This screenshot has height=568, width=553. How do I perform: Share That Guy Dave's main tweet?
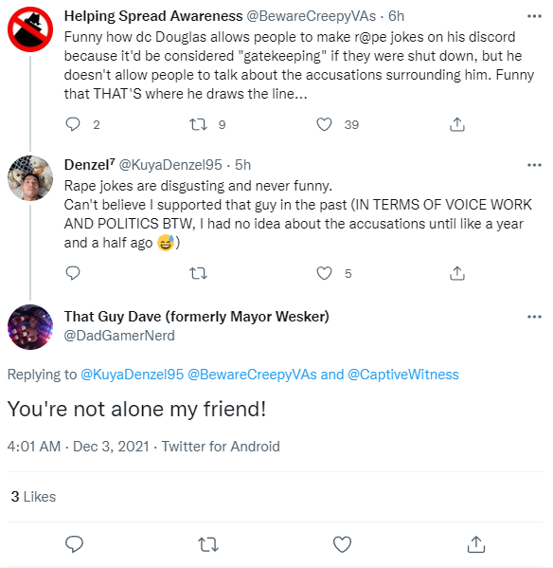pyautogui.click(x=476, y=544)
